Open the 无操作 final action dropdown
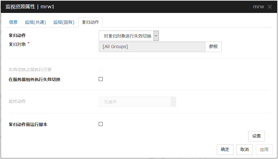Image resolution: width=278 pixels, height=159 pixels. (137, 102)
